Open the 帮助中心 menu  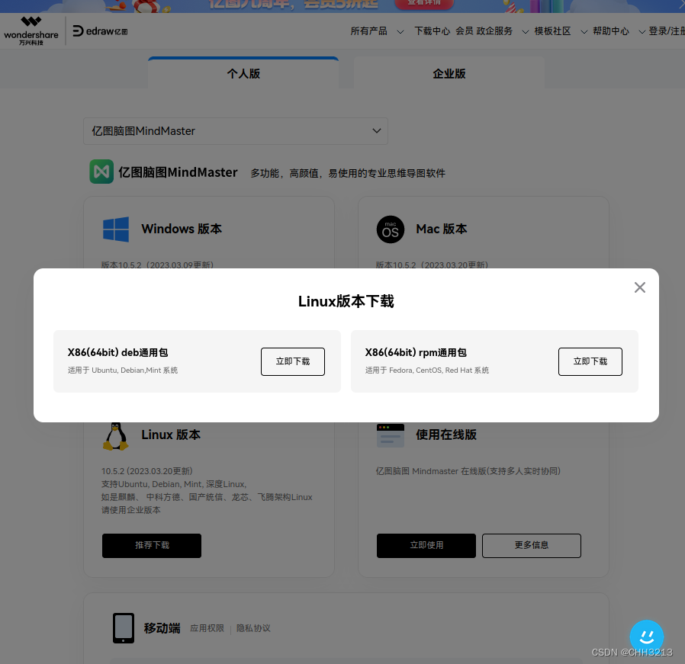point(611,31)
